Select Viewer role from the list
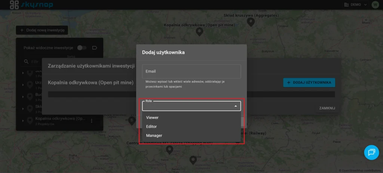The height and width of the screenshot is (173, 383). tap(152, 117)
